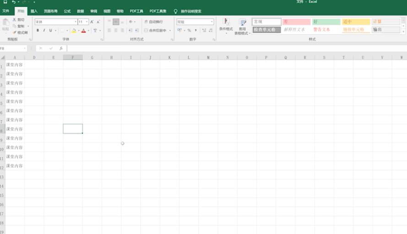Decrease font size with the smaller A icon
407x234 pixels.
point(98,22)
